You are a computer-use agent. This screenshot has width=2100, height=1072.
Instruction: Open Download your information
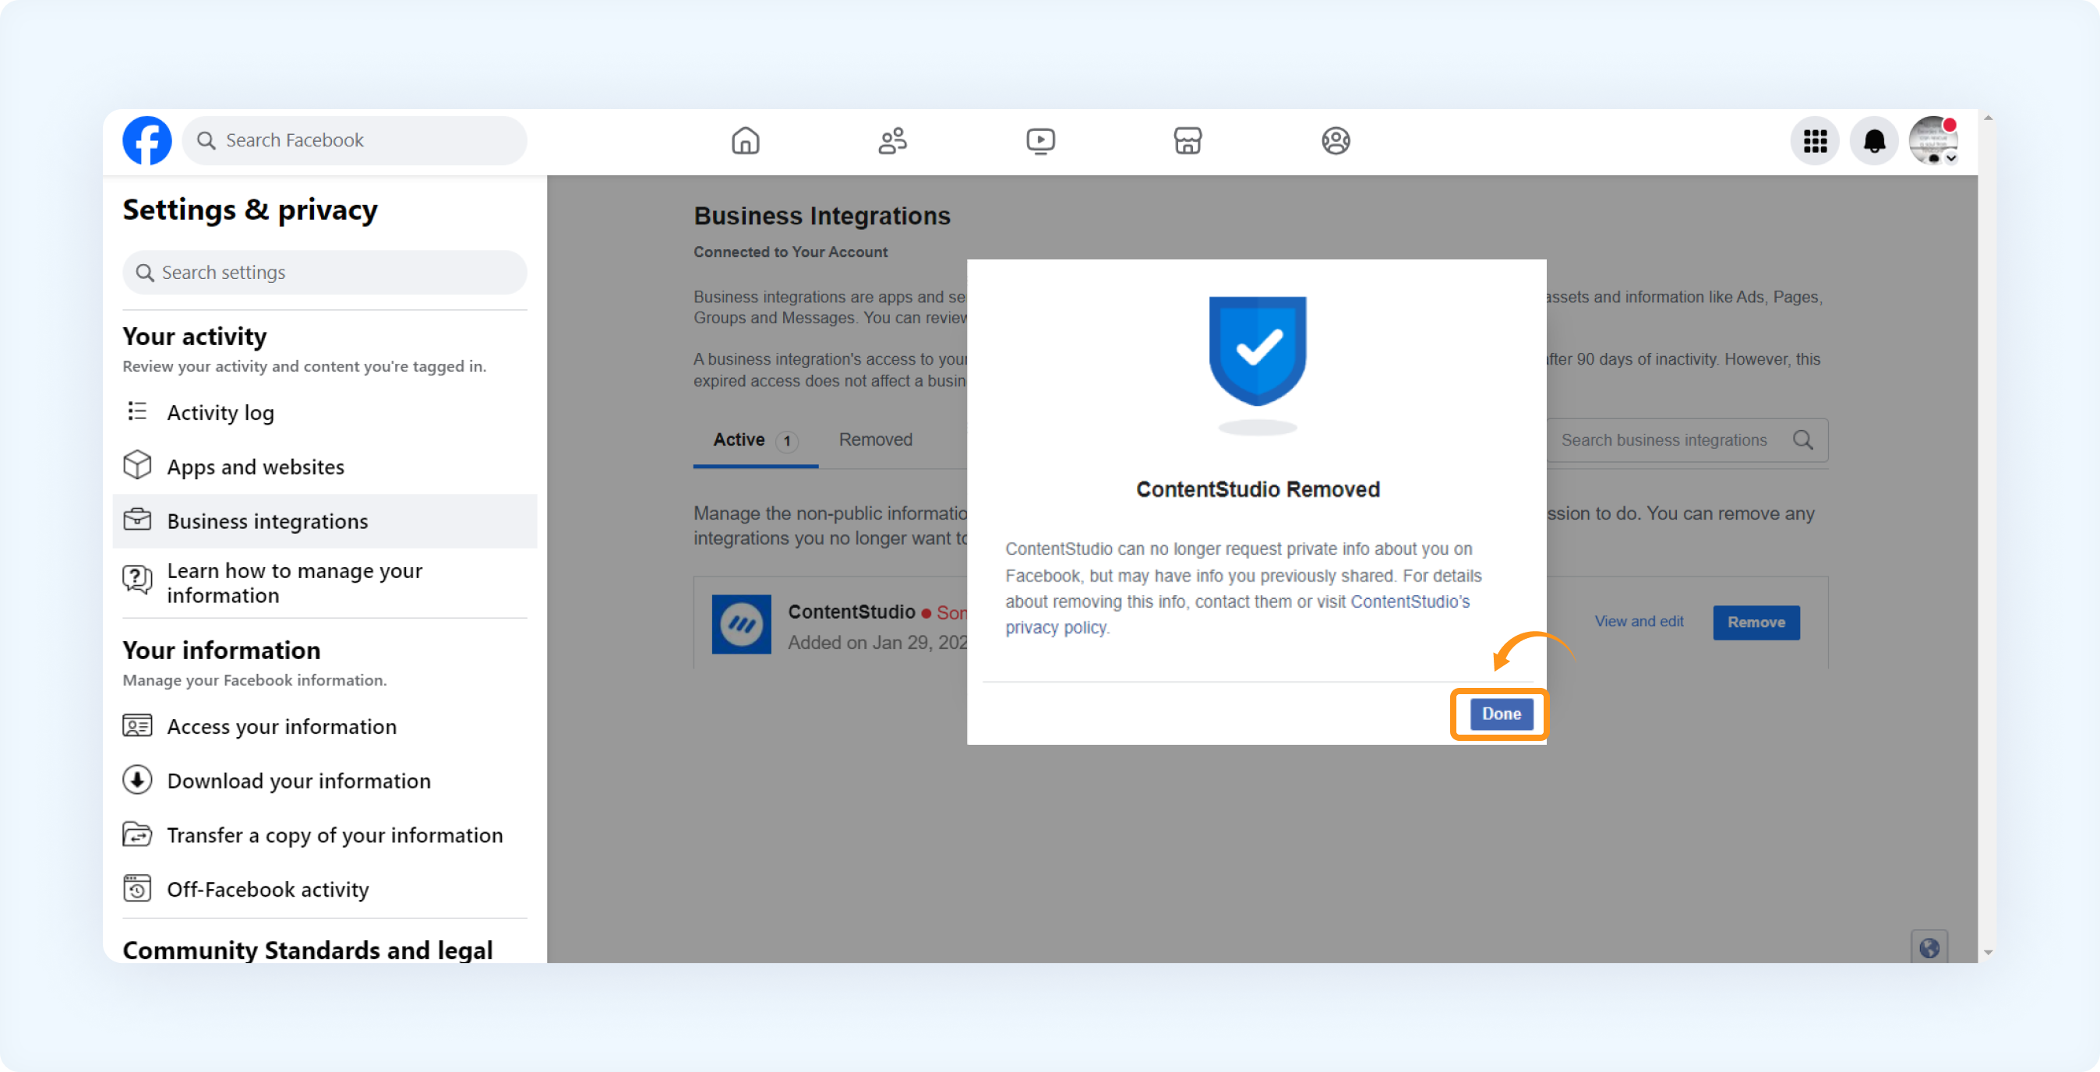tap(324, 781)
